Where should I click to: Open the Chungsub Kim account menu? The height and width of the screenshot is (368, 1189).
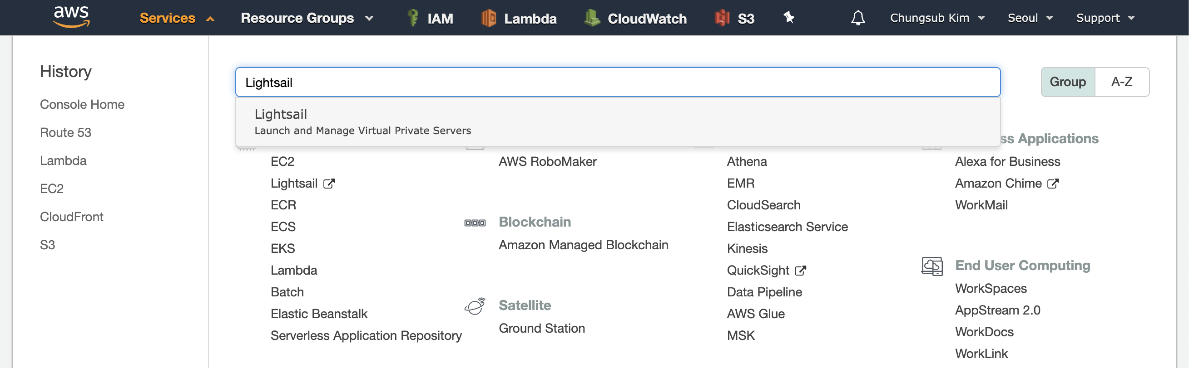coord(937,18)
